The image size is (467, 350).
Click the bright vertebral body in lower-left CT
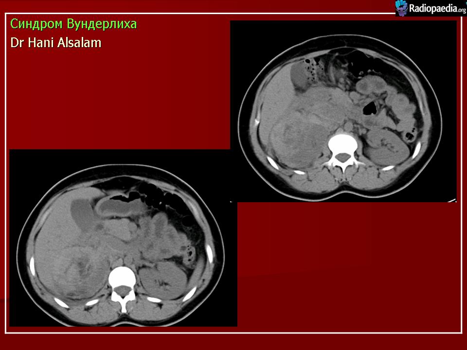click(122, 277)
